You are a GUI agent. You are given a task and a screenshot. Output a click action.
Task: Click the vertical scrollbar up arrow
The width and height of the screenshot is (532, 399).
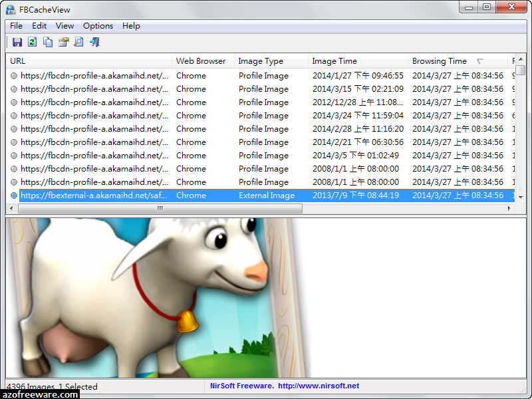[521, 59]
